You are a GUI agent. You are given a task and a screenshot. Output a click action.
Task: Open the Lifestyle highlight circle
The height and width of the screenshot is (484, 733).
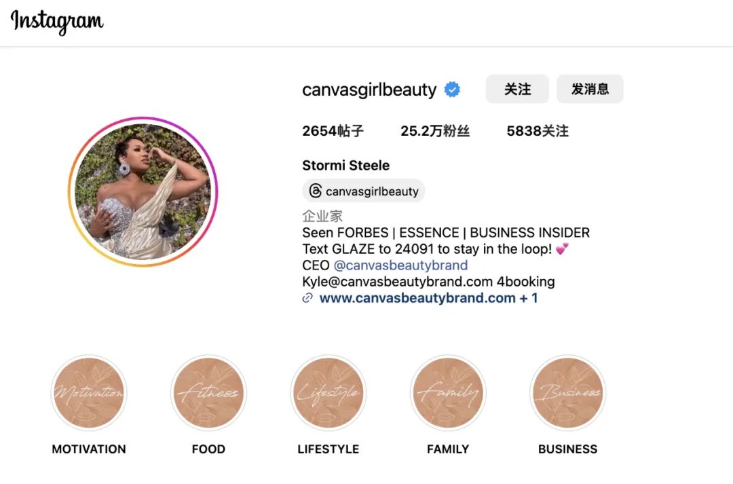coord(328,392)
